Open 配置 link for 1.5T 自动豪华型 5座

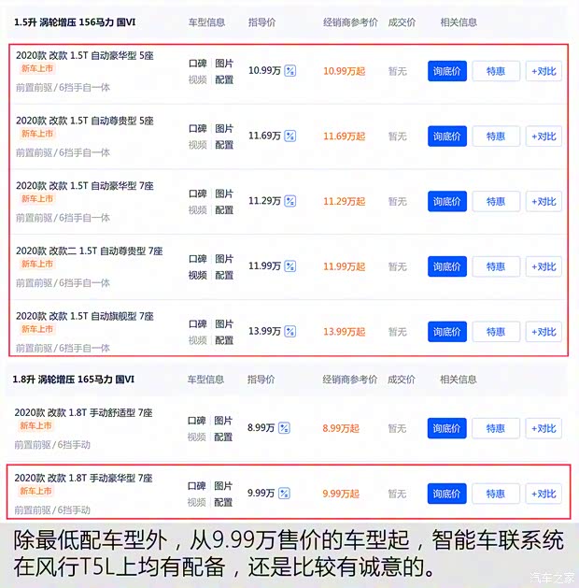click(224, 79)
